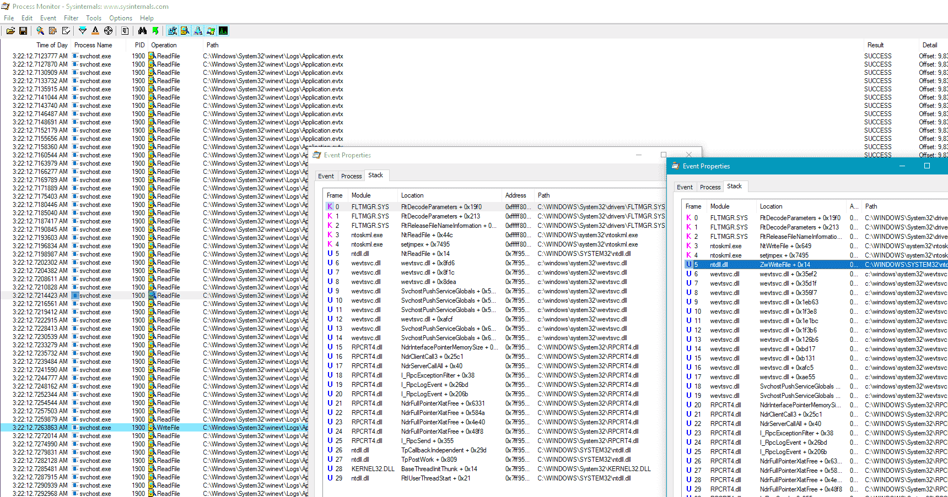Click the Open log file toolbar icon
948x497 pixels.
click(10, 31)
